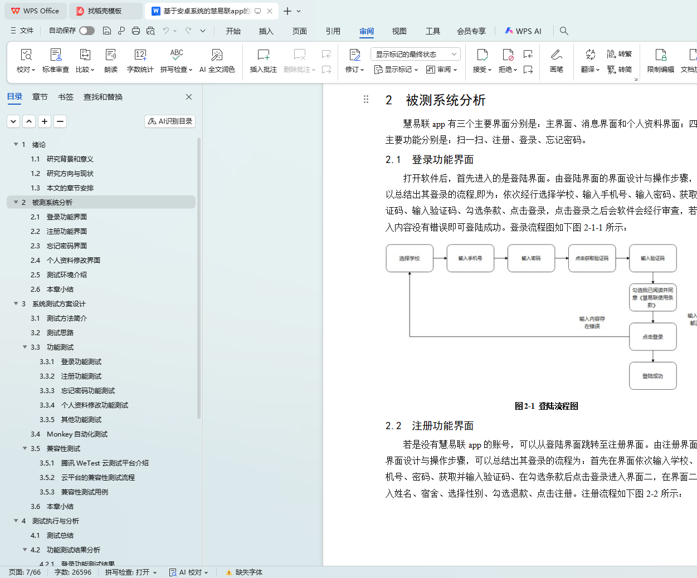The height and width of the screenshot is (578, 697).
Task: Close the navigation side pane
Action: [x=189, y=97]
